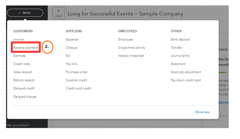Choose Delayed charge item

pyautogui.click(x=25, y=97)
